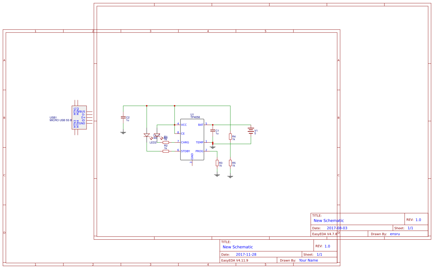Click the ensru drawn-by text
Viewport: 434px width, 269px height.
coord(395,234)
